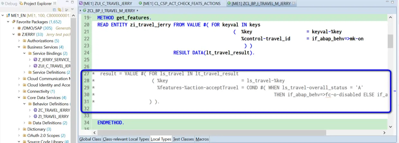Click Cloud Identity and Access folder icon
Viewport: 399px width, 143px height.
pyautogui.click(x=24, y=85)
